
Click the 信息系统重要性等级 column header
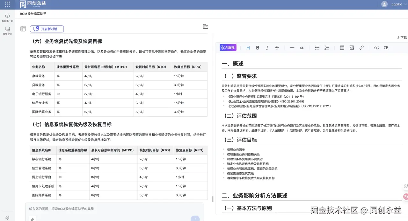(x=73, y=150)
